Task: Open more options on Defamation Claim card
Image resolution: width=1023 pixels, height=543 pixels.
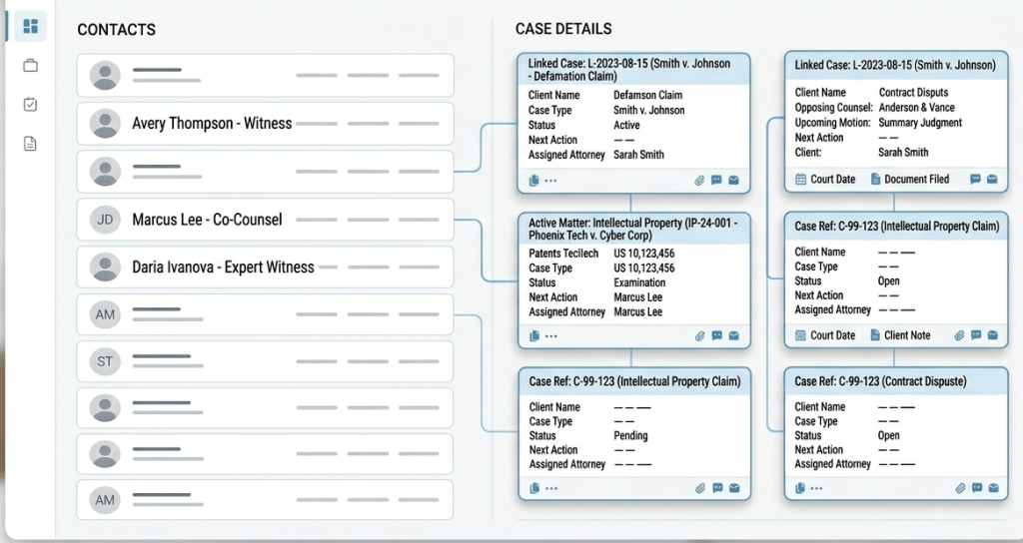Action: (x=551, y=181)
